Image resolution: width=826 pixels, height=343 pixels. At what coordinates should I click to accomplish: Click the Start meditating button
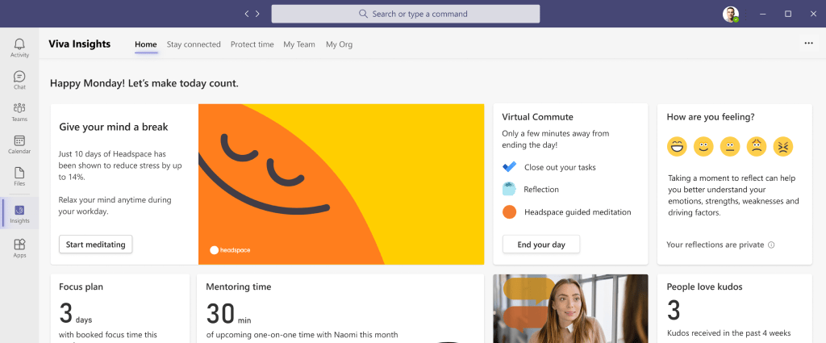[95, 245]
